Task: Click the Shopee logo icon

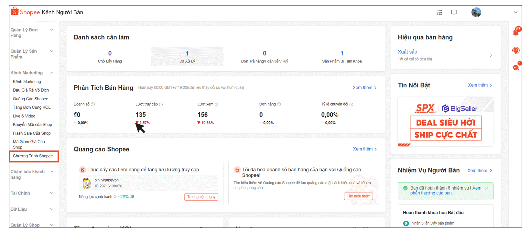Action: (15, 12)
